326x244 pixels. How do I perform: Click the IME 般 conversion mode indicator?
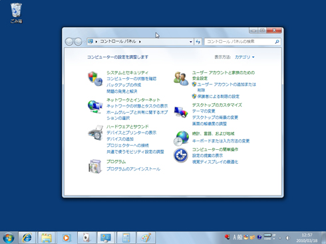240,237
